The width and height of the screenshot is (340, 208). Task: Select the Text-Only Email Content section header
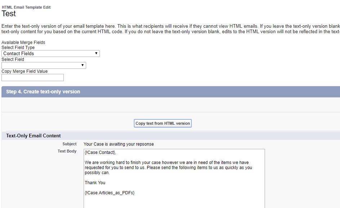[33, 136]
